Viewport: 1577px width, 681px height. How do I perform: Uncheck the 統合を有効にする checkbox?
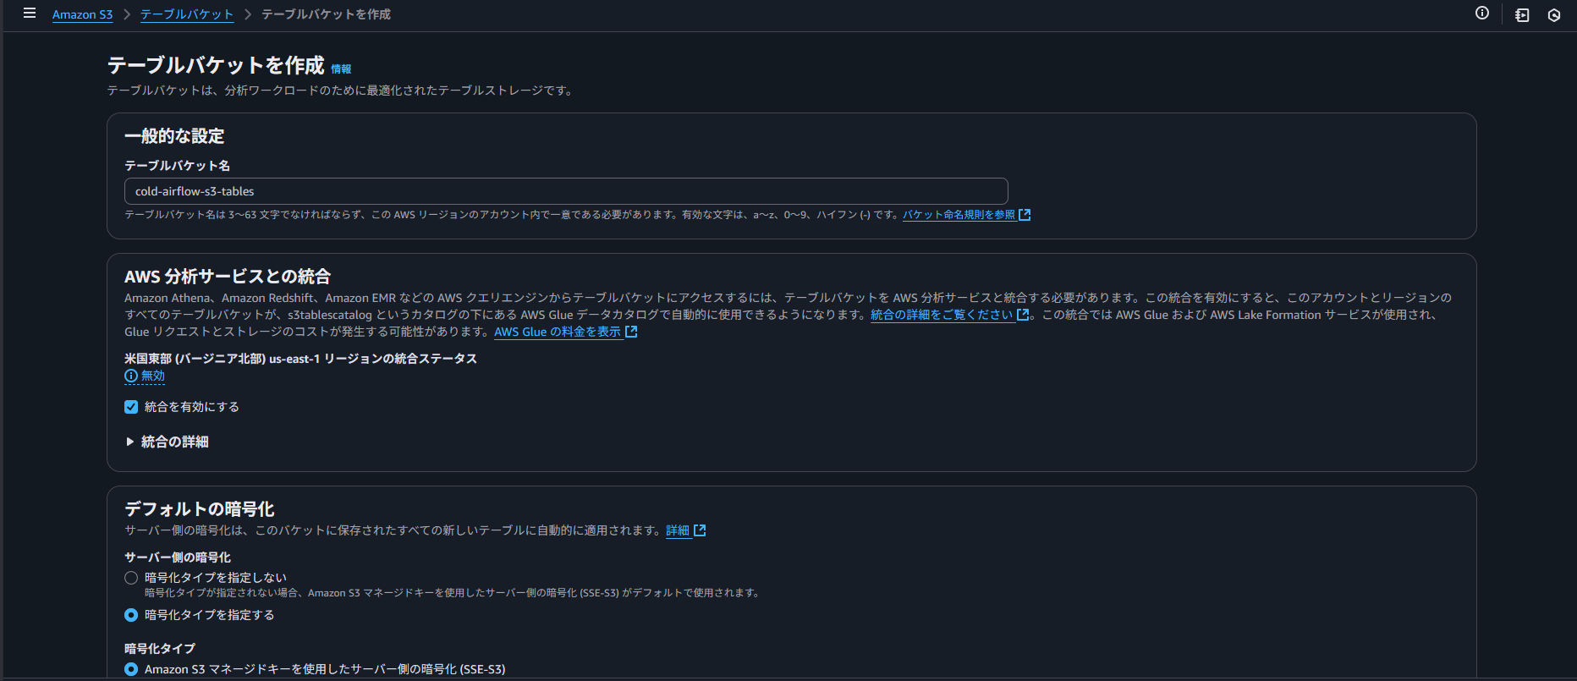131,407
